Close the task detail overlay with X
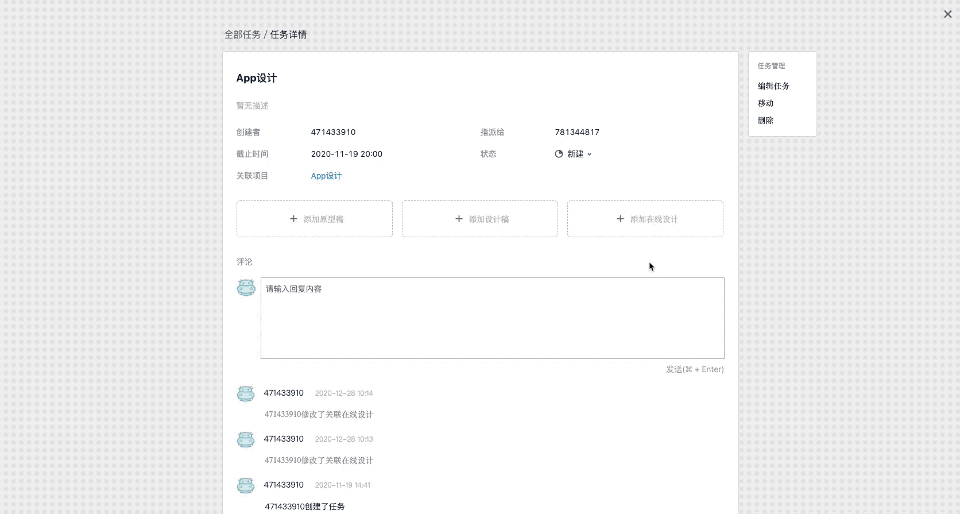This screenshot has height=514, width=960. click(x=947, y=14)
